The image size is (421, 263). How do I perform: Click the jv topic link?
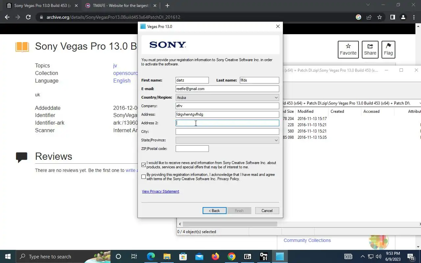pyautogui.click(x=115, y=65)
